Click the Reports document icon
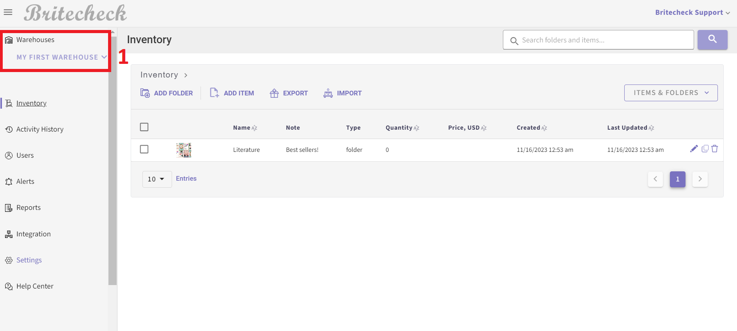737x331 pixels. (9, 208)
